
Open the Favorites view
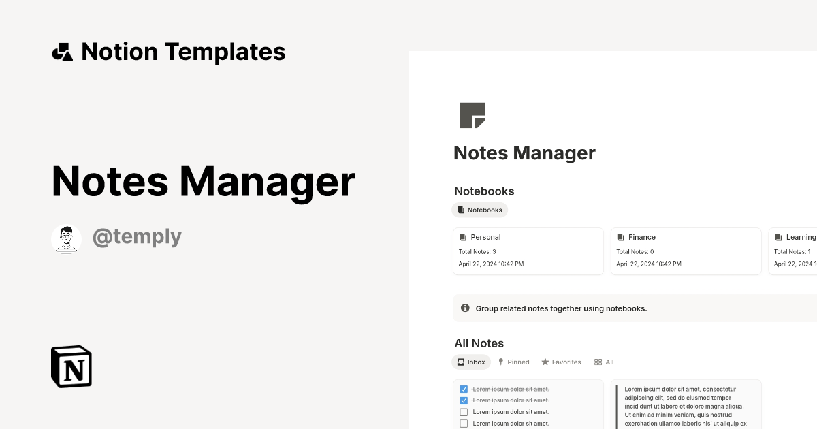coord(561,362)
